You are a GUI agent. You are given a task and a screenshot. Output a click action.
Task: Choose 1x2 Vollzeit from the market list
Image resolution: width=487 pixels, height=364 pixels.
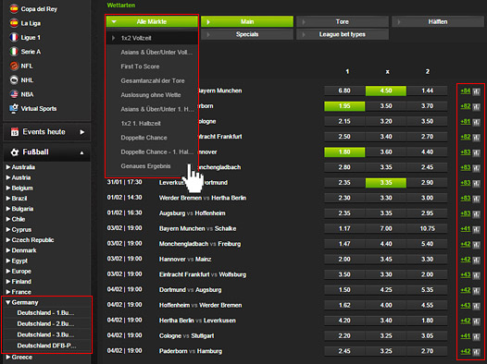pos(152,38)
